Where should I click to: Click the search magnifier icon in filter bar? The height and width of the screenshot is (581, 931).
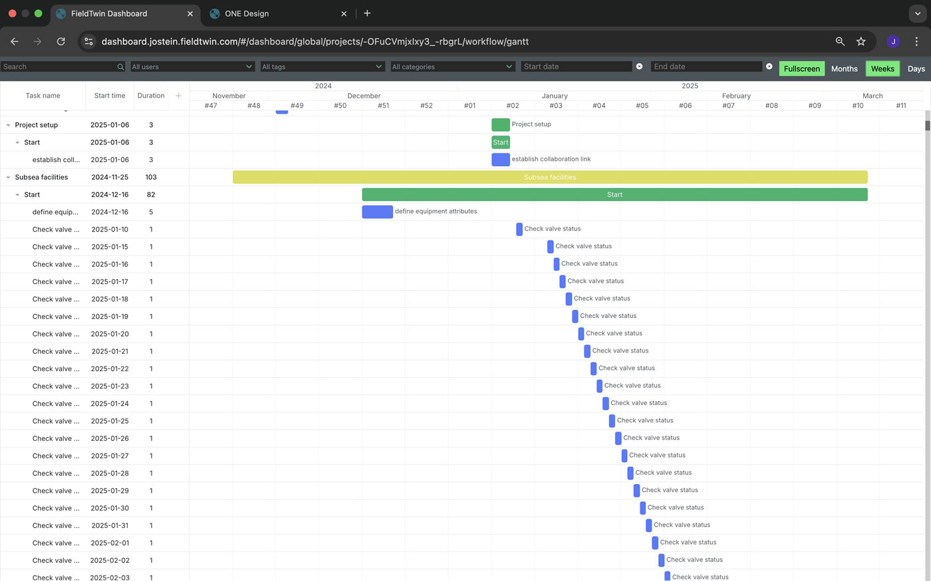[x=120, y=67]
